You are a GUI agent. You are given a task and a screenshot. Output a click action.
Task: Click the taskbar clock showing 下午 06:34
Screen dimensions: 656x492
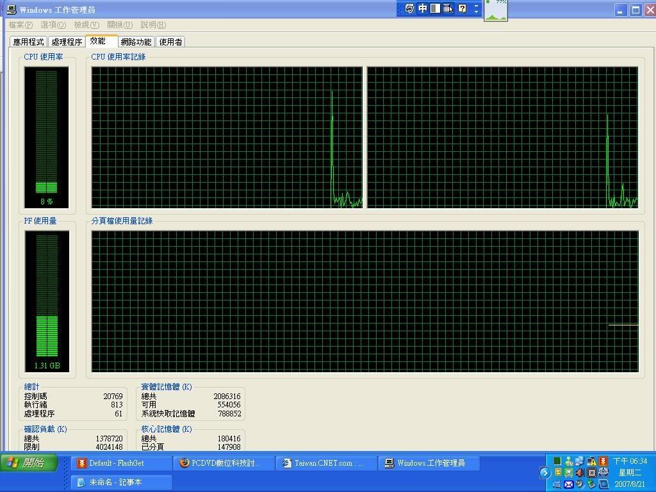tap(630, 461)
